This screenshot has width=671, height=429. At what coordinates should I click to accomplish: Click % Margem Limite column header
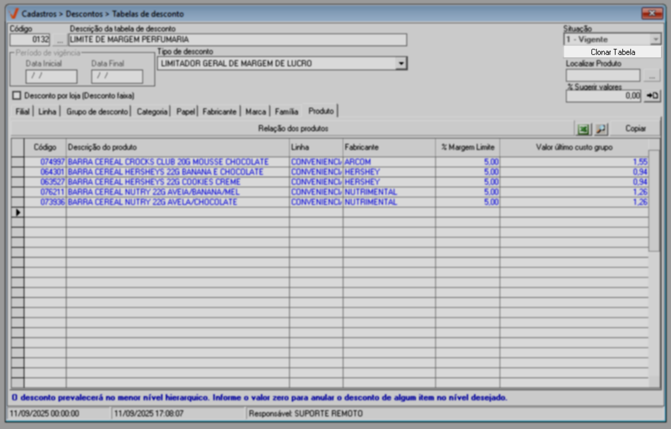pyautogui.click(x=468, y=147)
